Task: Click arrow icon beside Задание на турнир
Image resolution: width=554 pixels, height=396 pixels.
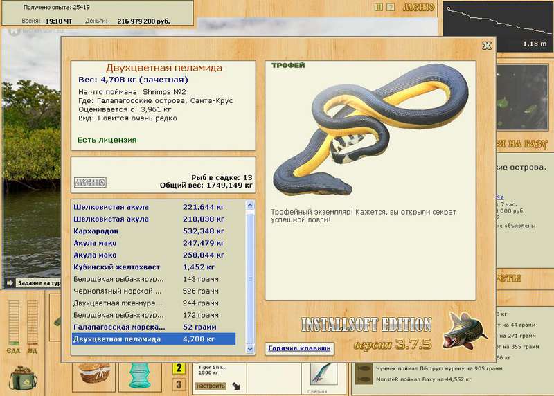Action: 10,282
